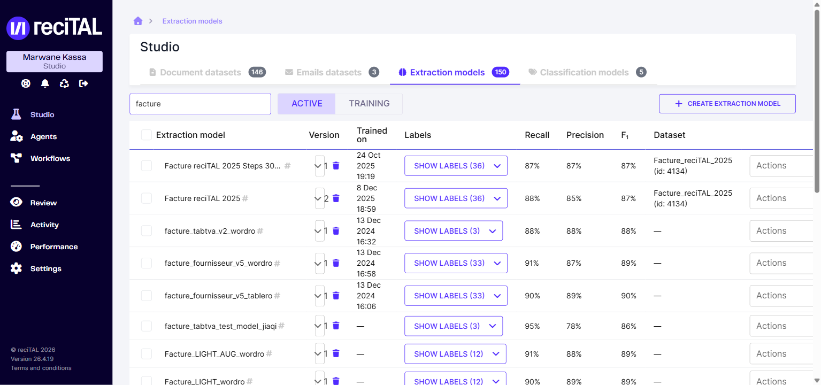Click the trash icon for facture_tabtva_test_model_jiaqi
Screen dimensions: 821x385
click(x=336, y=326)
